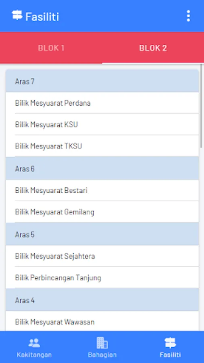Switch to the BLOK 1 tab
This screenshot has height=363, width=204.
point(51,48)
